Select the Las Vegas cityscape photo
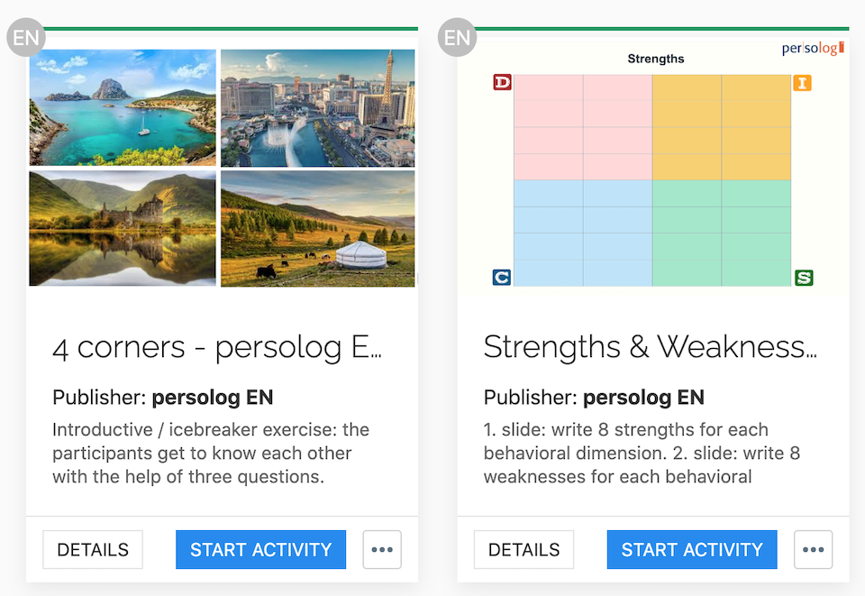 (x=318, y=108)
